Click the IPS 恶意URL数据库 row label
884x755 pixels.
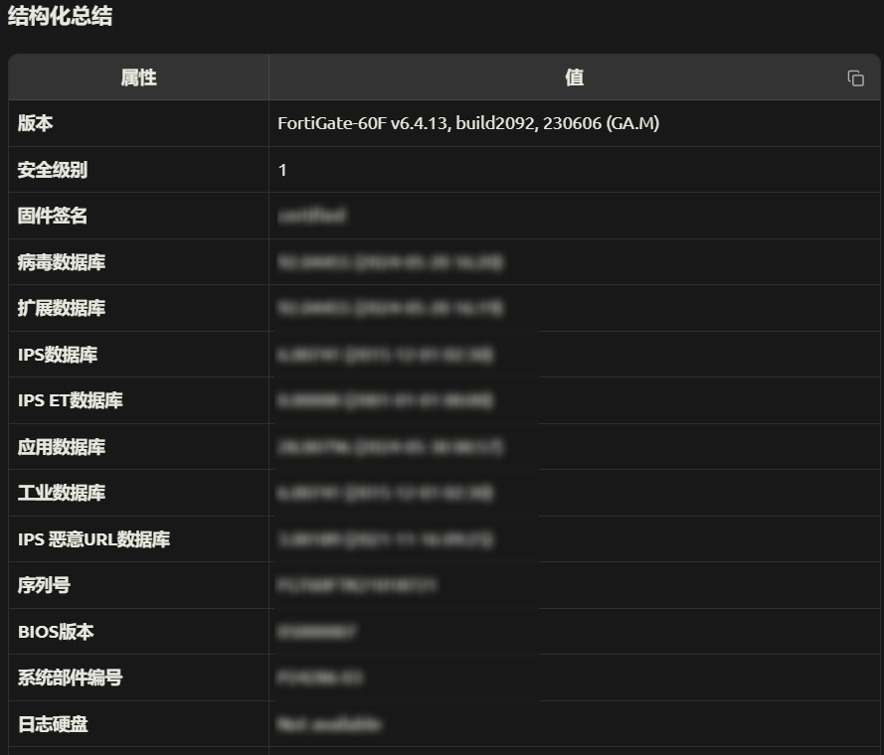93,539
